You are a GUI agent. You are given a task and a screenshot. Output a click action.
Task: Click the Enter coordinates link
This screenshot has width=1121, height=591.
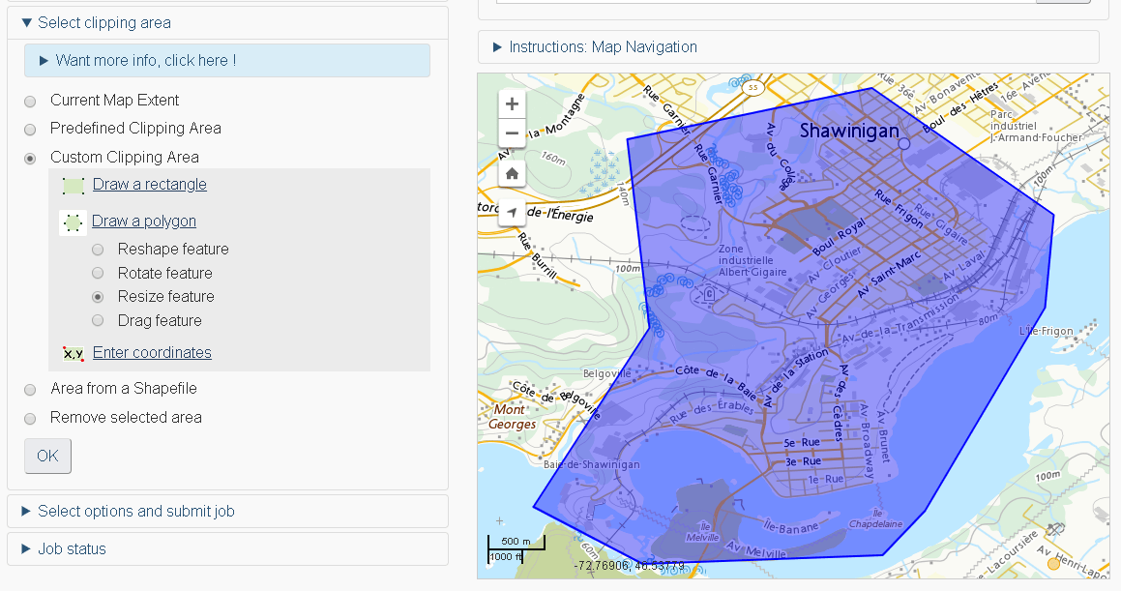click(152, 352)
